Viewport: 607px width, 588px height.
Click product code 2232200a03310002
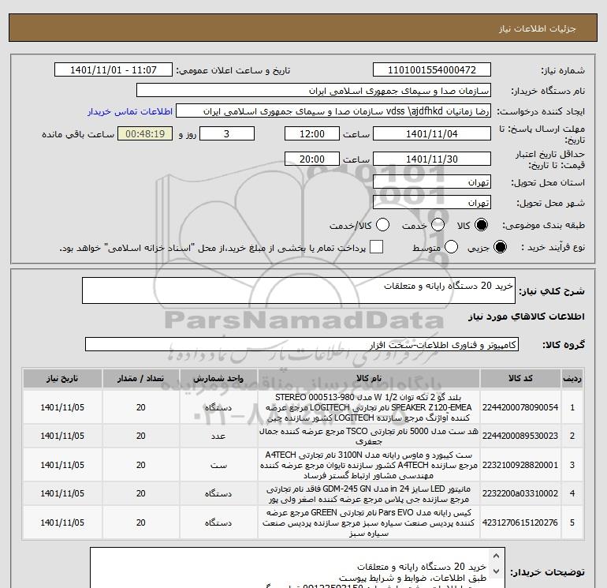click(520, 493)
